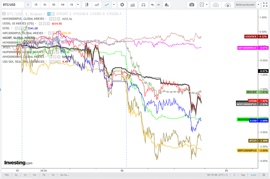Select the 1D interval
The width and height of the screenshot is (270, 179).
click(x=54, y=5)
